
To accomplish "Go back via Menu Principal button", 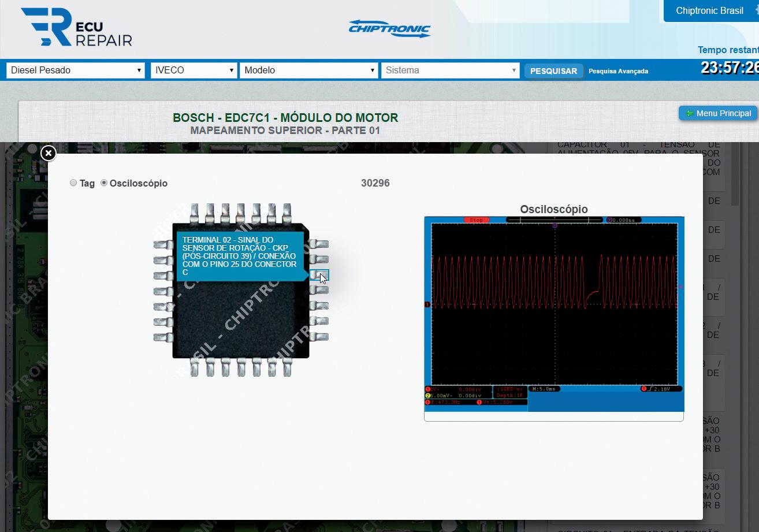I will (x=717, y=113).
